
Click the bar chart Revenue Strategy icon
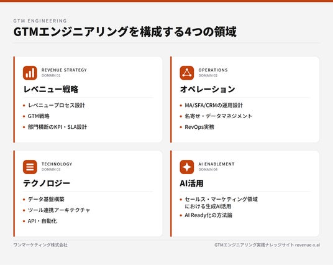point(30,73)
